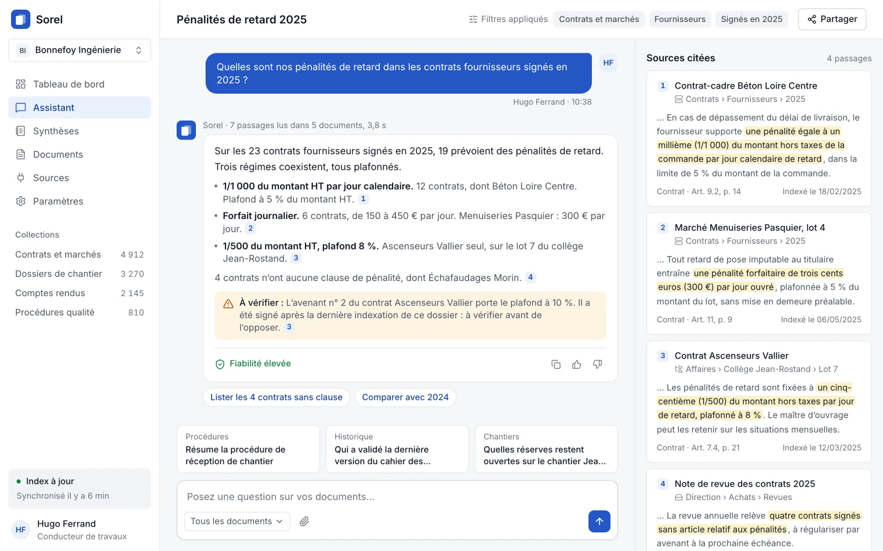
Task: Give thumbs down to the answer
Action: (x=597, y=364)
